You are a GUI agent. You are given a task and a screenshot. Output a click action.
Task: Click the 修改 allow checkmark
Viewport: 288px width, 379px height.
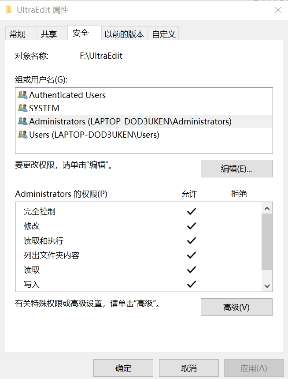pyautogui.click(x=191, y=226)
